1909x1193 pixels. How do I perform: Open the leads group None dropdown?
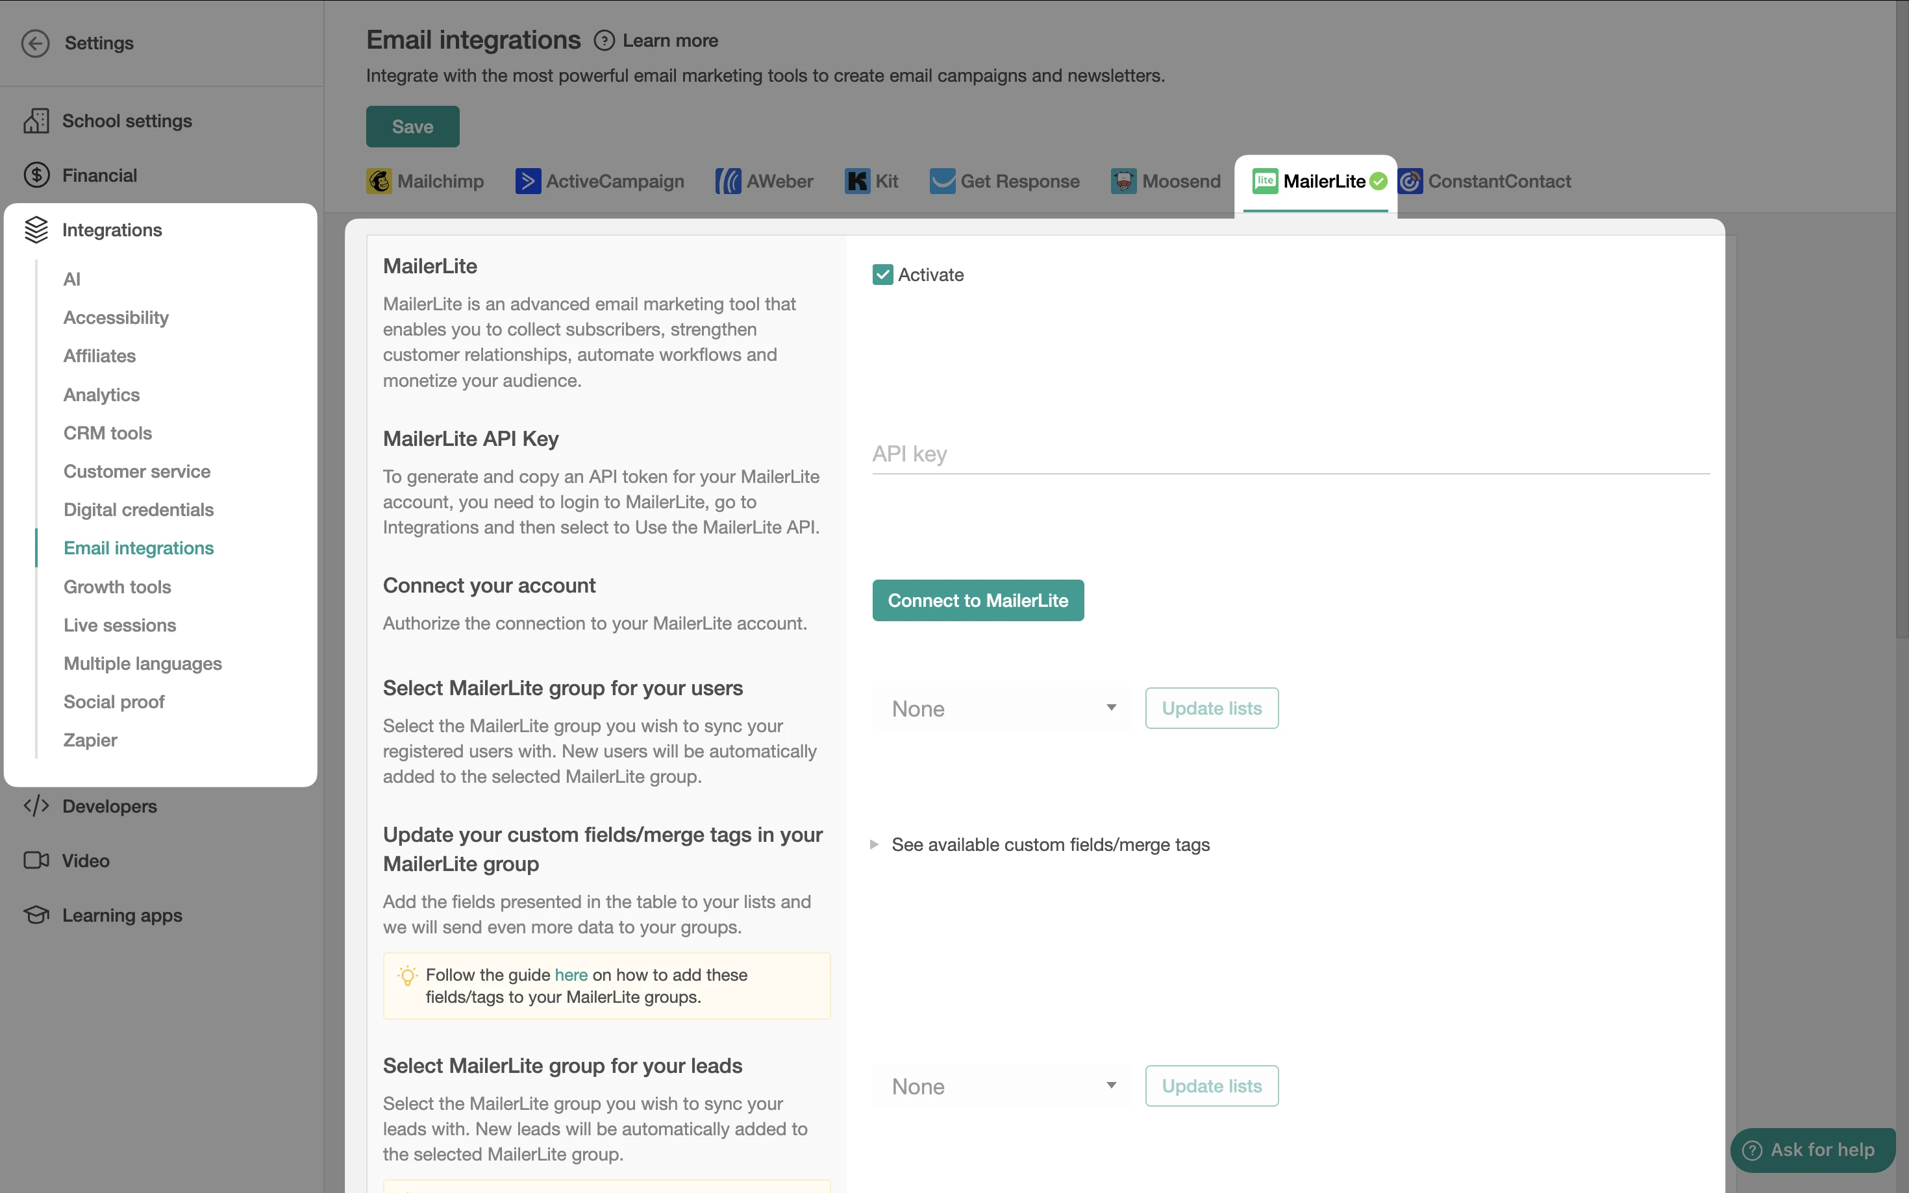tap(1003, 1087)
